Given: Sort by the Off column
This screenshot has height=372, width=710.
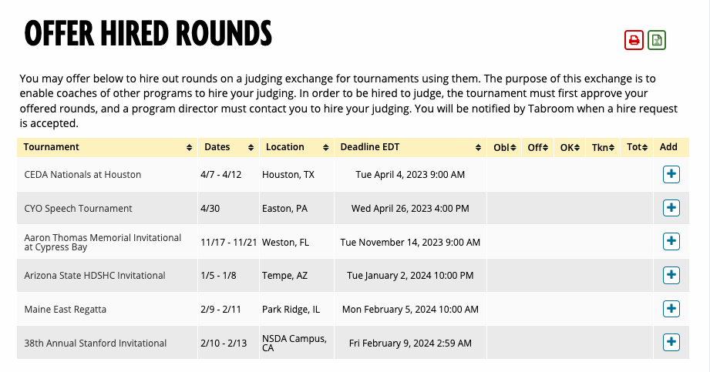Looking at the screenshot, I should pos(537,147).
